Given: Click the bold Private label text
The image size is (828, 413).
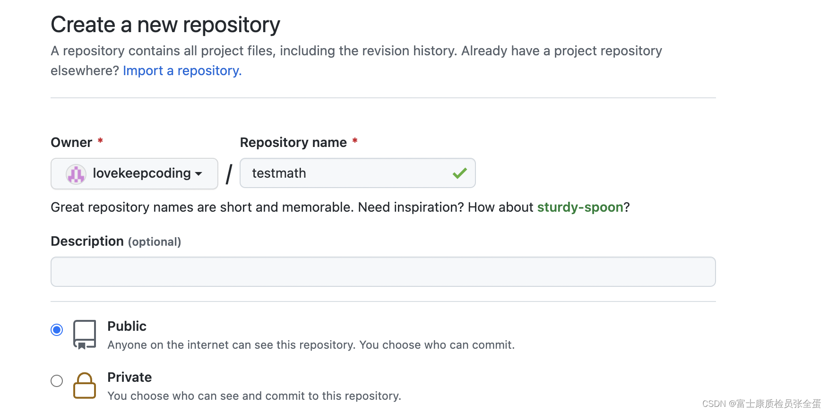Looking at the screenshot, I should pyautogui.click(x=129, y=378).
